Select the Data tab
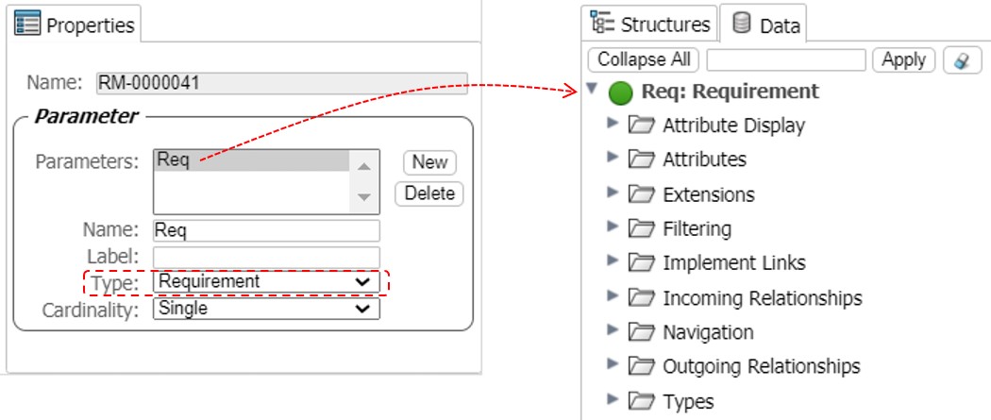991x420 pixels. coord(766,25)
